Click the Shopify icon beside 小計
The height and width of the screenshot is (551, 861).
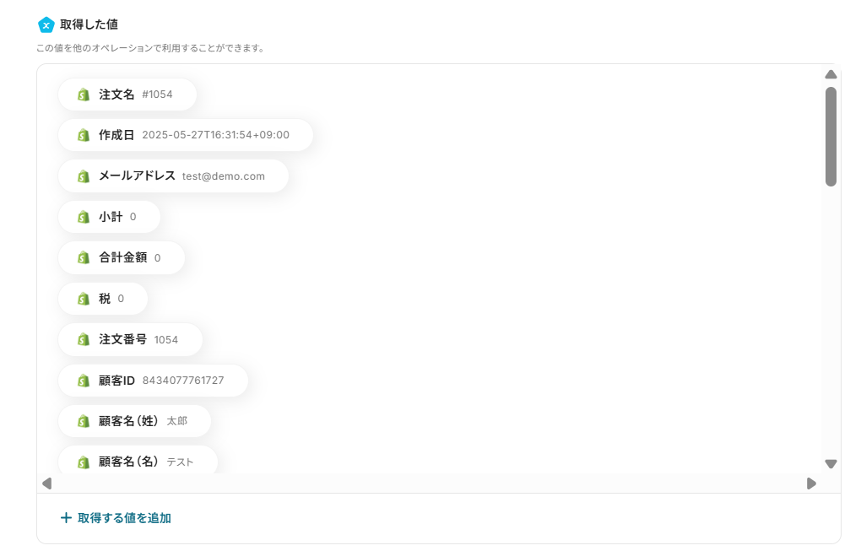click(84, 217)
